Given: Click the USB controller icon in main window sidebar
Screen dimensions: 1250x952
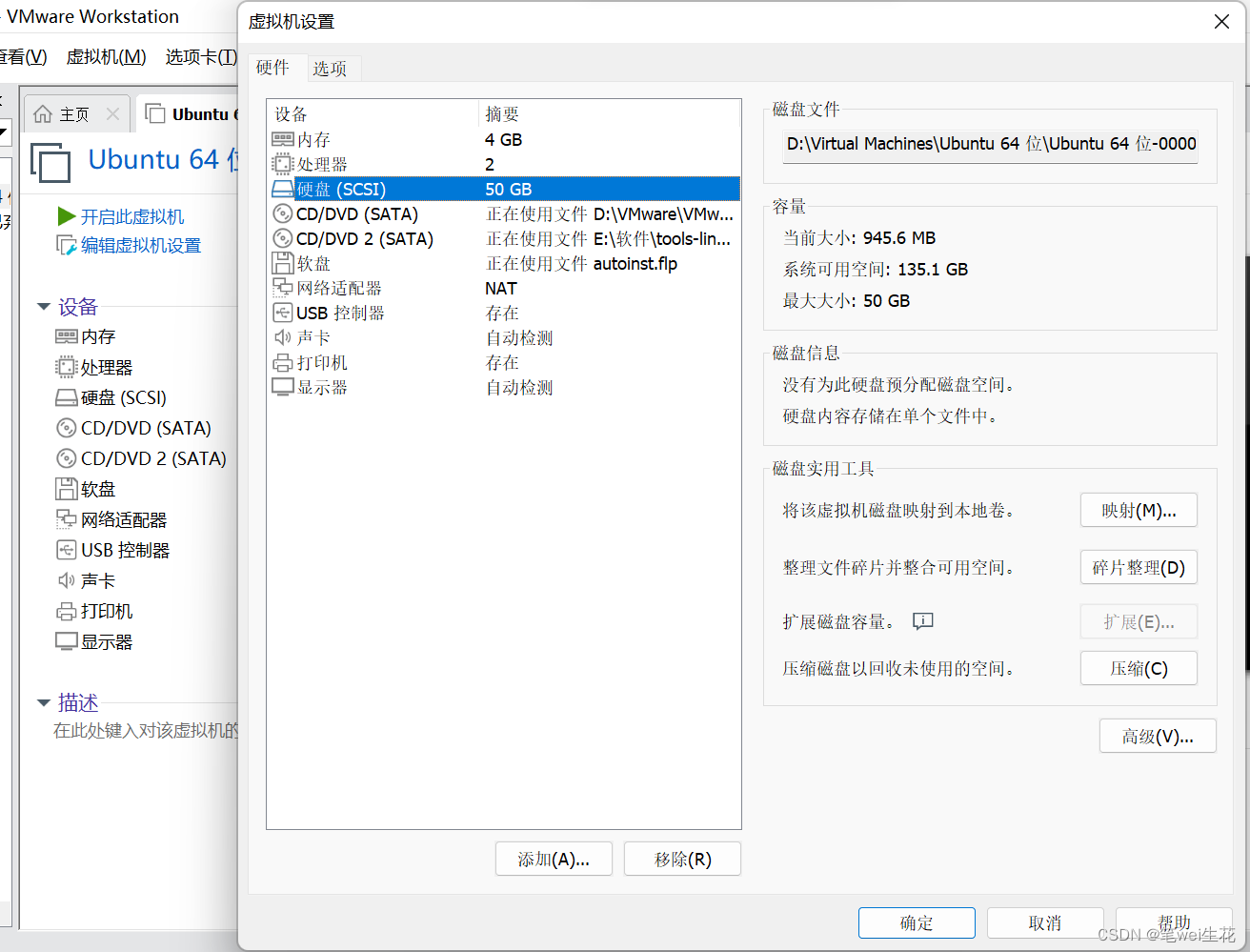Looking at the screenshot, I should (x=66, y=550).
